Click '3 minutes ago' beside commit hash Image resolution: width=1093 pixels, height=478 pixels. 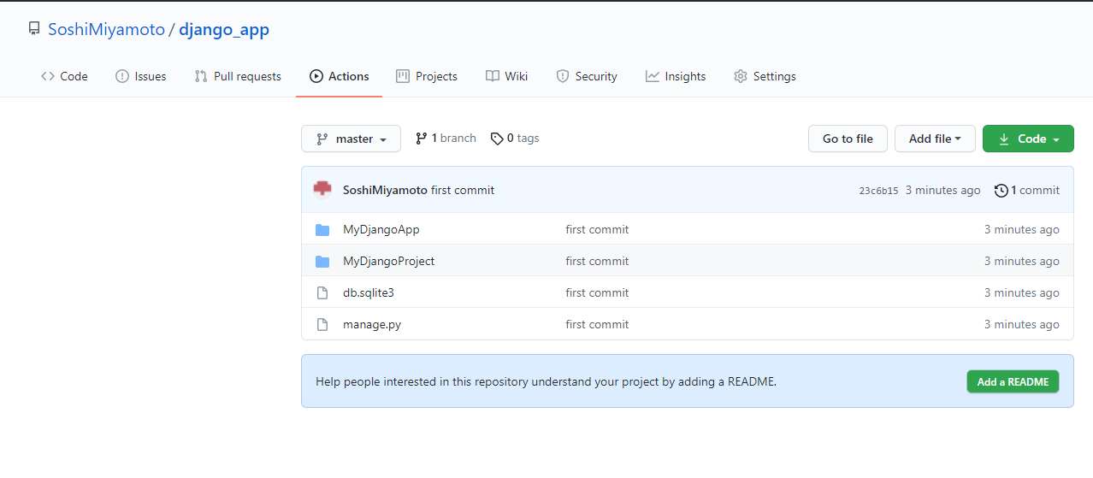coord(942,190)
